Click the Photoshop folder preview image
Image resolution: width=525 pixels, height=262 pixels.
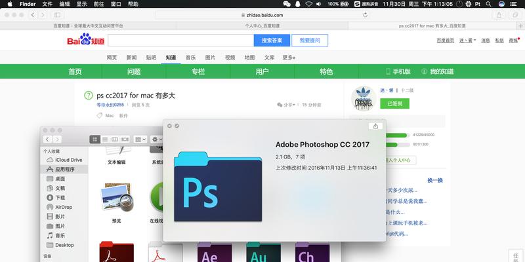(218, 187)
